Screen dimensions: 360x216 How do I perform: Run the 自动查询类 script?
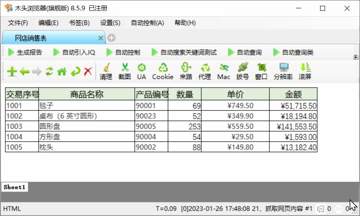point(293,52)
